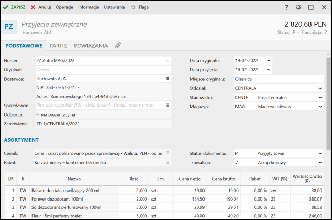The image size is (332, 220).
Task: Click the Flaga star icon
Action: [x=133, y=7]
